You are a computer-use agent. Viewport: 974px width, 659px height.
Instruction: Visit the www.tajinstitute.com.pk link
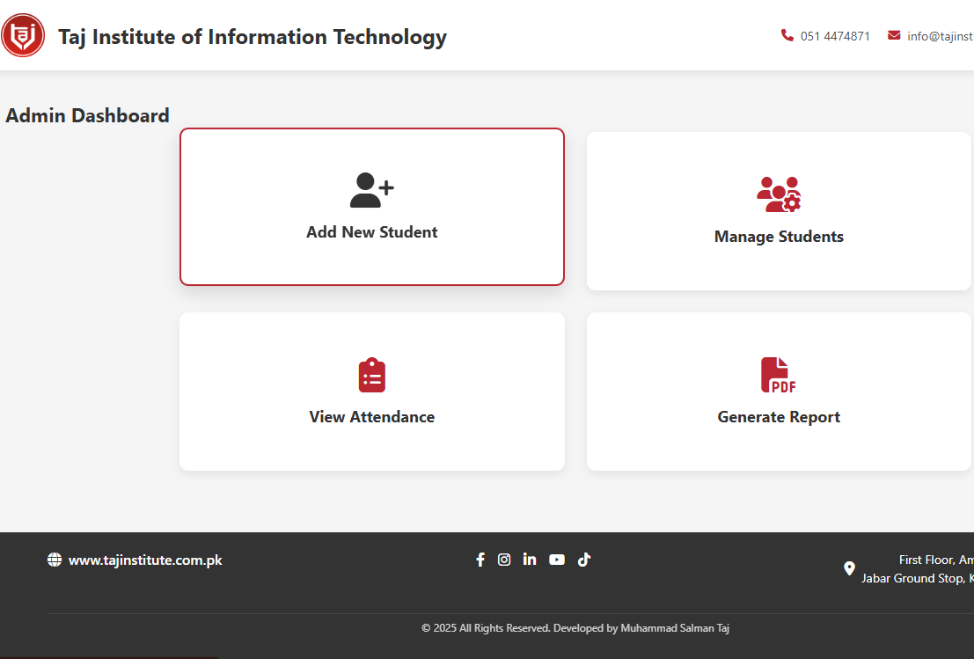tap(145, 560)
